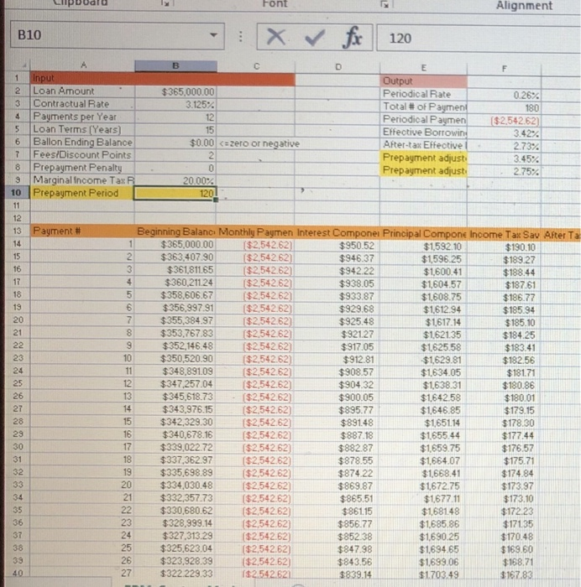The height and width of the screenshot is (587, 581).
Task: Select row 13 header
Action: [17, 231]
